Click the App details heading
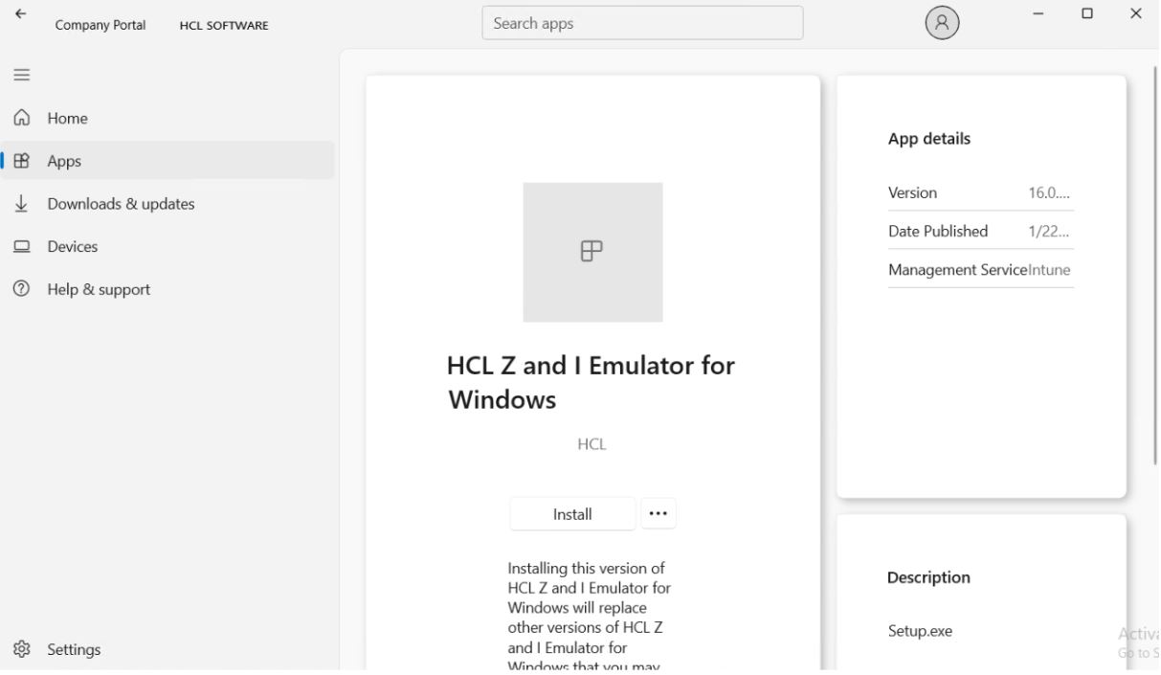The height and width of the screenshot is (675, 1161). coord(929,139)
